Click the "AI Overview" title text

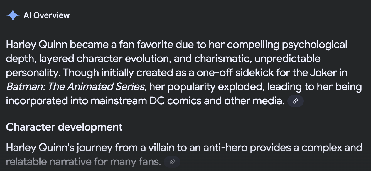(x=46, y=15)
